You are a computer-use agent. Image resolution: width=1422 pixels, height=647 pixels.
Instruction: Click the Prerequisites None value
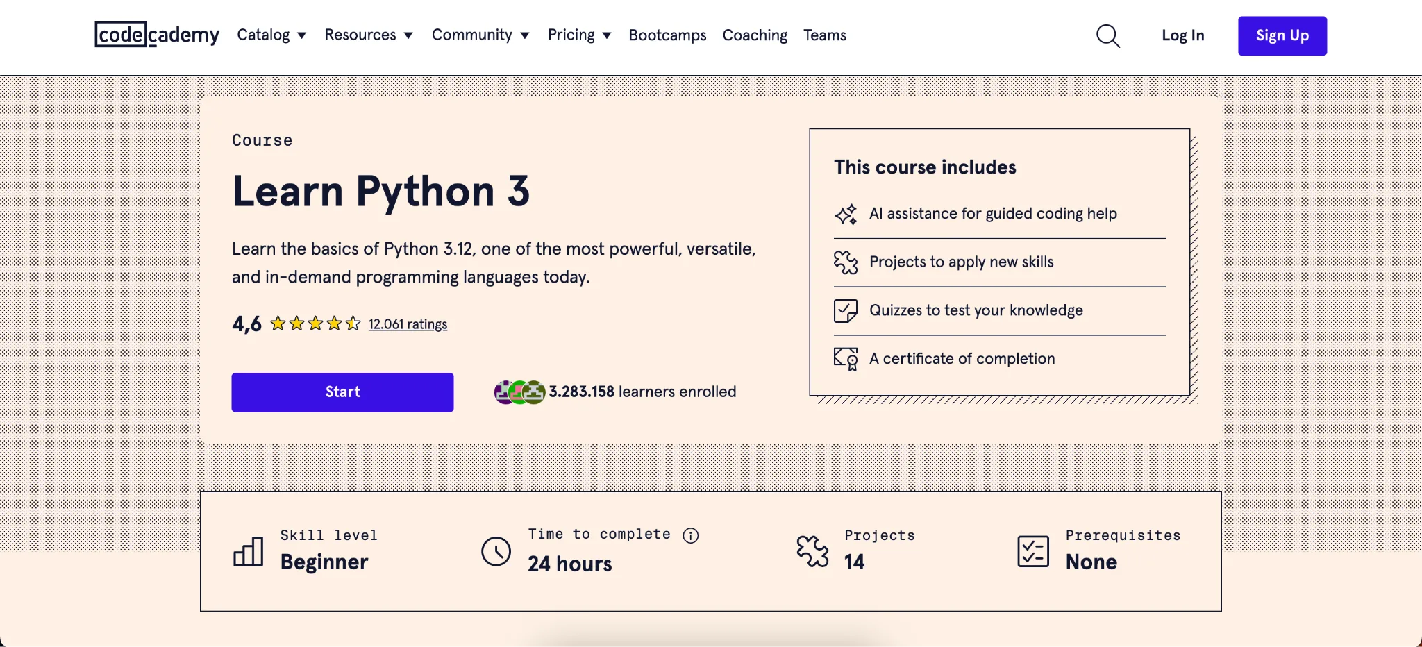tap(1091, 562)
